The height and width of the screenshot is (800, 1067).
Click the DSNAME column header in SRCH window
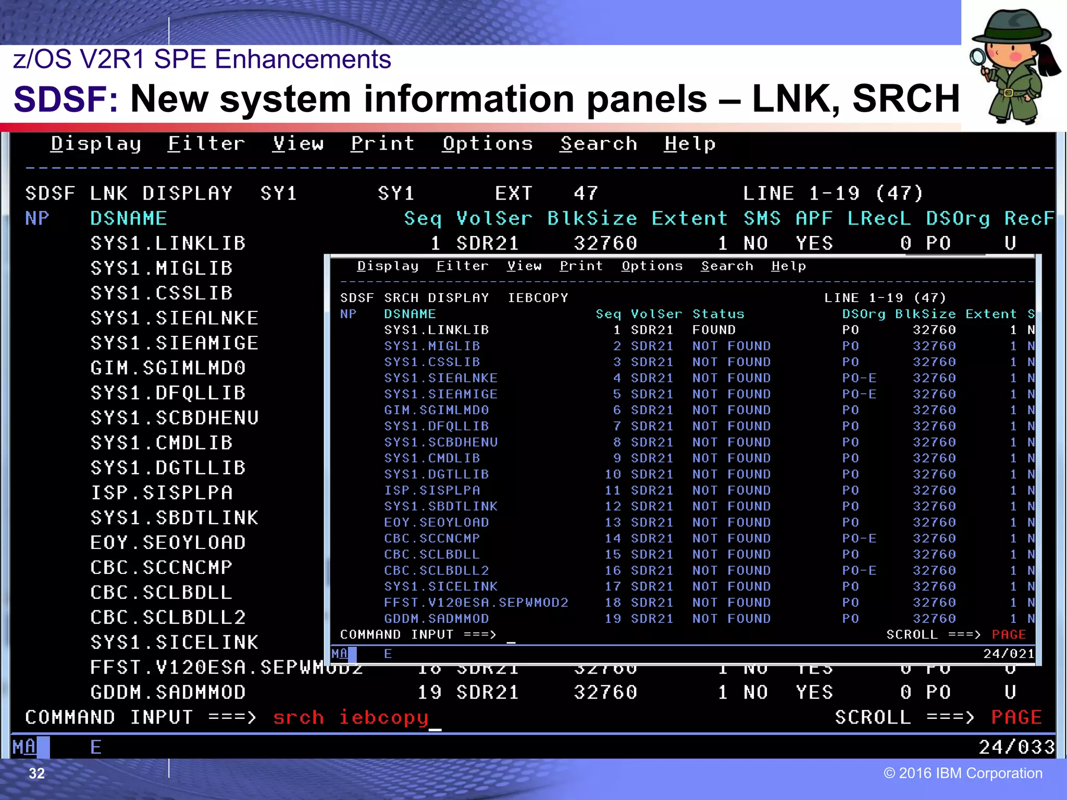[x=410, y=314]
